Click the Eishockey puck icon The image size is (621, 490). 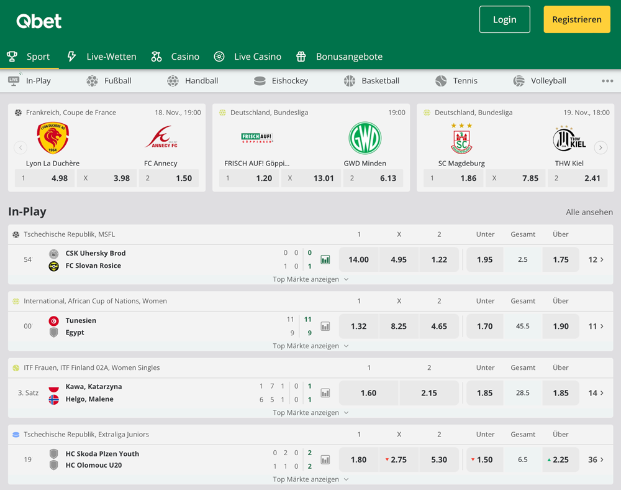[x=260, y=81]
